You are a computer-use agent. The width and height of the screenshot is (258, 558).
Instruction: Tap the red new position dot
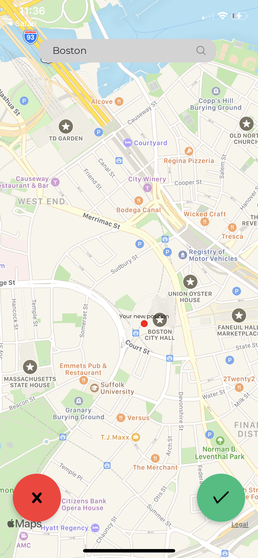point(144,323)
